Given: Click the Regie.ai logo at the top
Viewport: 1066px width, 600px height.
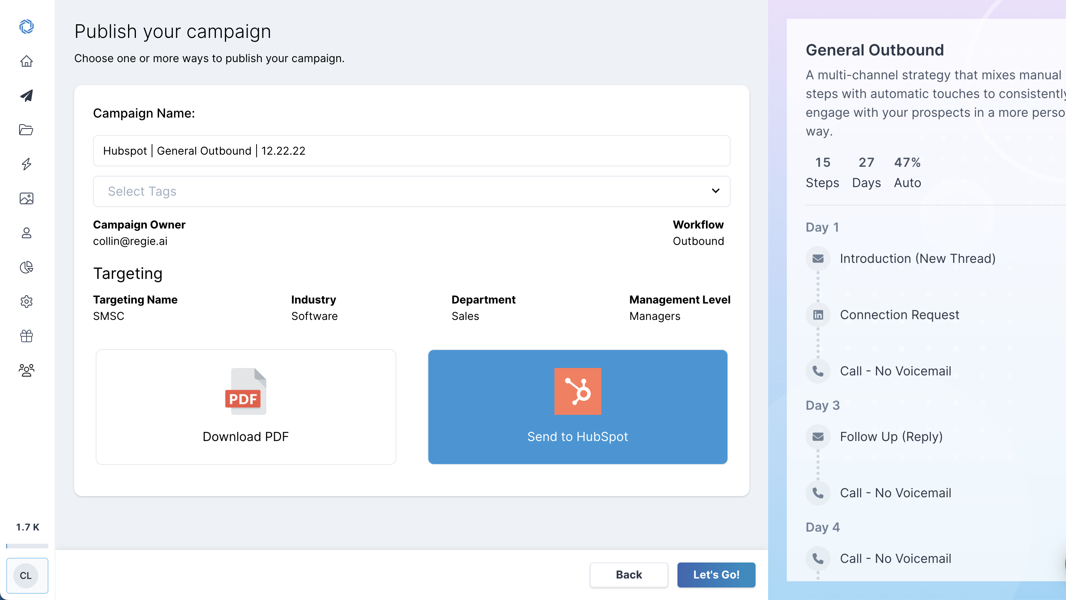Looking at the screenshot, I should pos(27,27).
